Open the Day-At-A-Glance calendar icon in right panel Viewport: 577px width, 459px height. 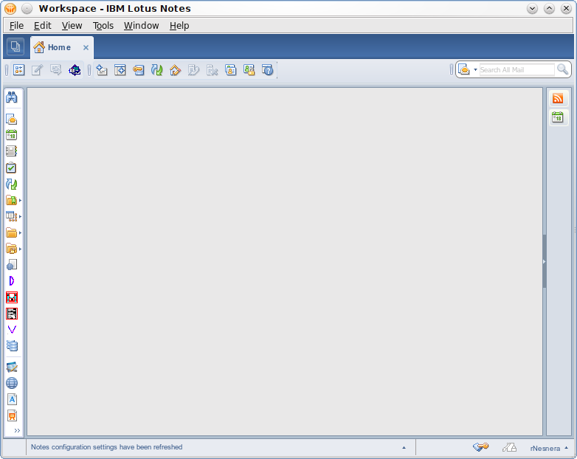(x=558, y=117)
